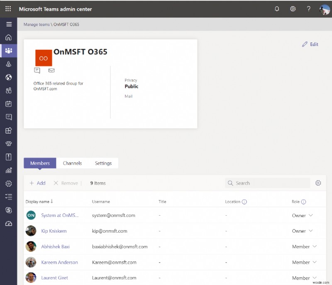The image size is (332, 285).
Task: Open Meetings using the calendar icon
Action: coord(9,104)
